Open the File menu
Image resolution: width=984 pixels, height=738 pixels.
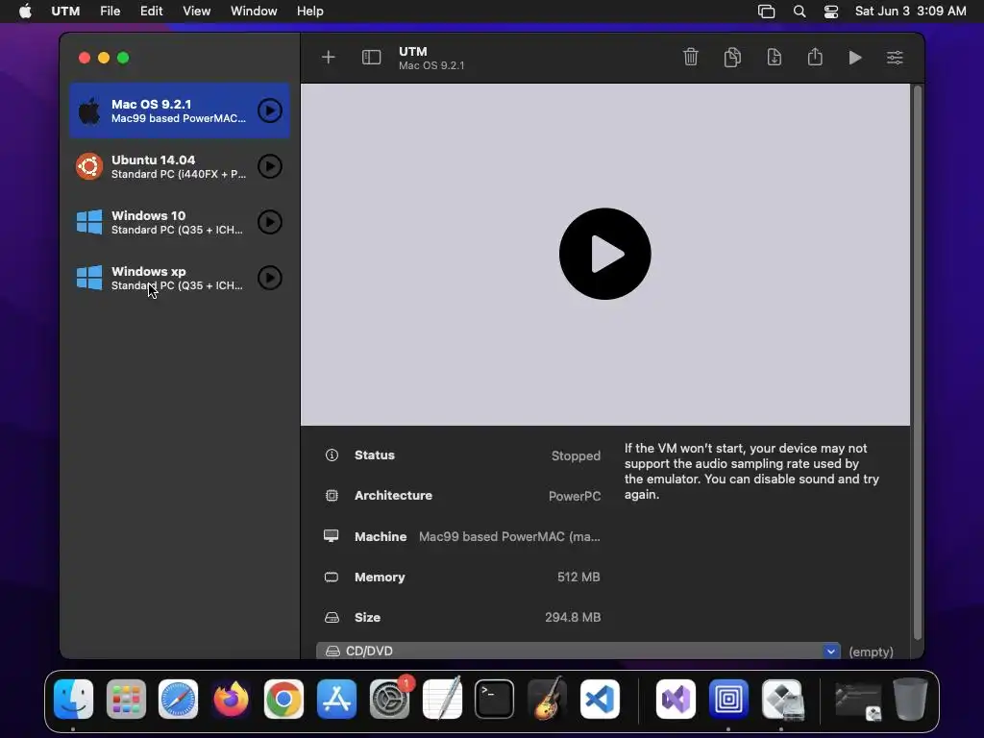click(110, 12)
